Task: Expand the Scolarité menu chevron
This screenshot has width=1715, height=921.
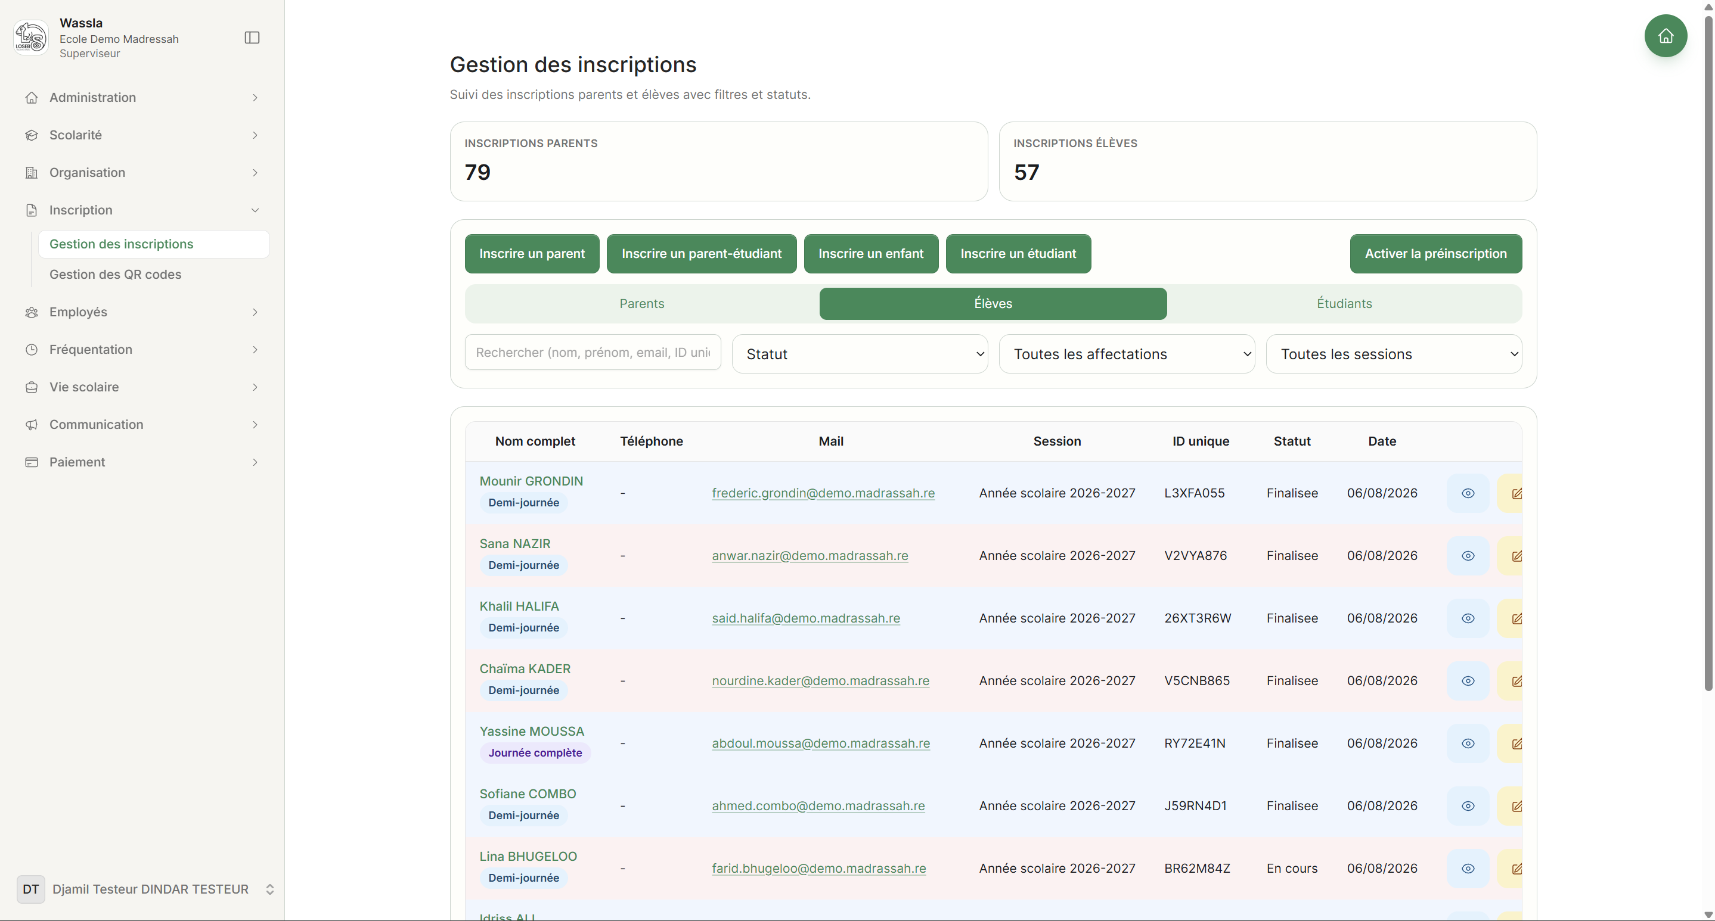Action: 255,135
